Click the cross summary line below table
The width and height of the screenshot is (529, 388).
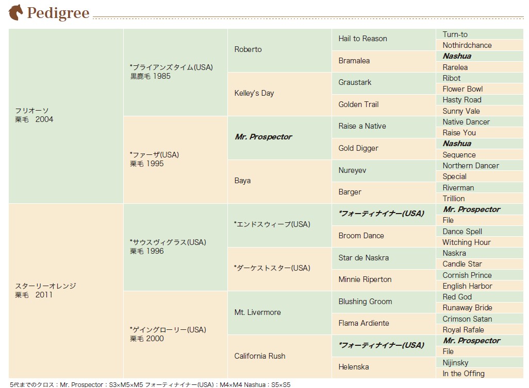[150, 384]
